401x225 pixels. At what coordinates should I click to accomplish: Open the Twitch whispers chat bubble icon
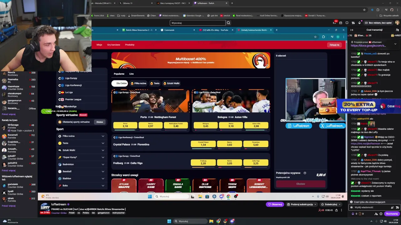click(x=347, y=23)
